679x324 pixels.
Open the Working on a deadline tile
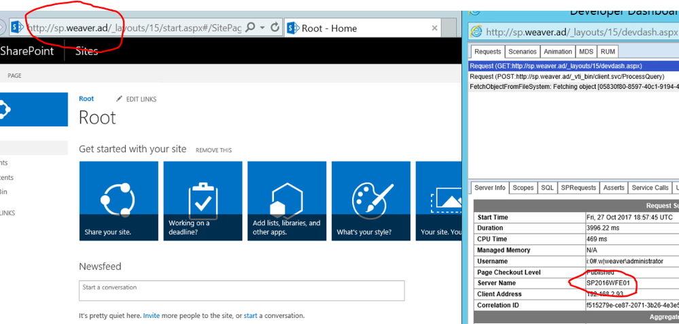203,201
